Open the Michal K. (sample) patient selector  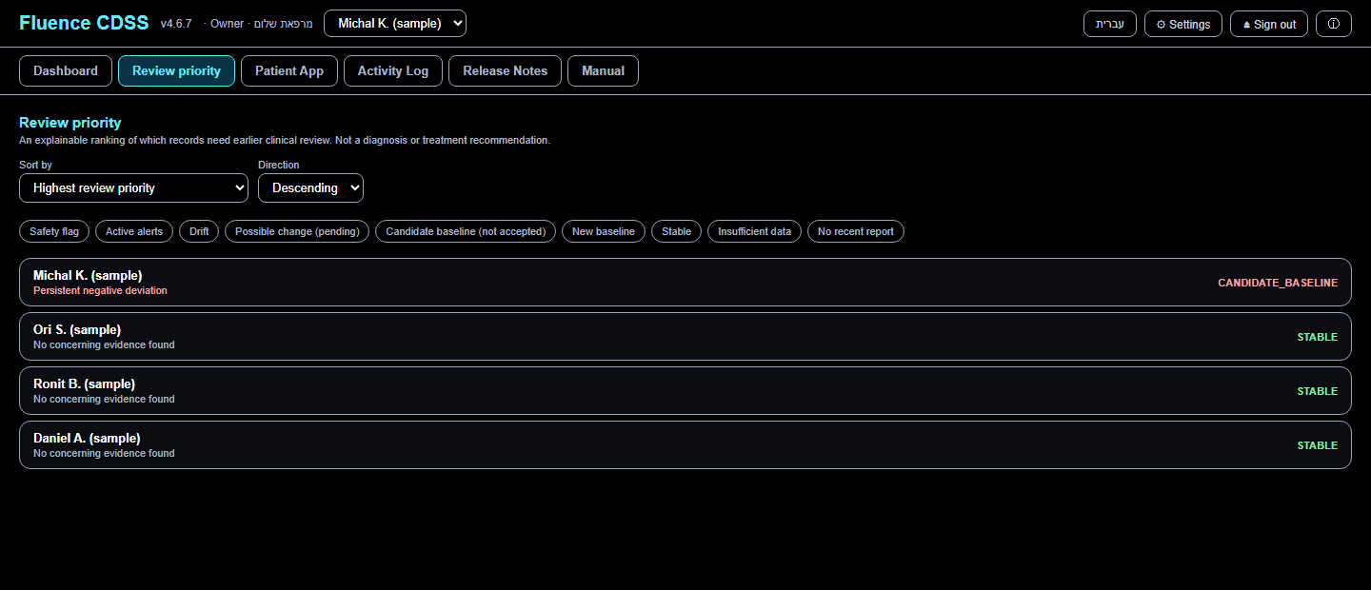(395, 24)
